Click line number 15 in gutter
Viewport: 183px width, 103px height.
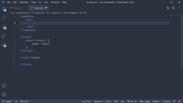14,64
